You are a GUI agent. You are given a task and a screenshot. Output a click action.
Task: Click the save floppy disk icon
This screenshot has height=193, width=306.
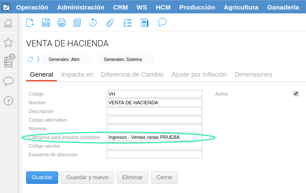[x=46, y=23]
